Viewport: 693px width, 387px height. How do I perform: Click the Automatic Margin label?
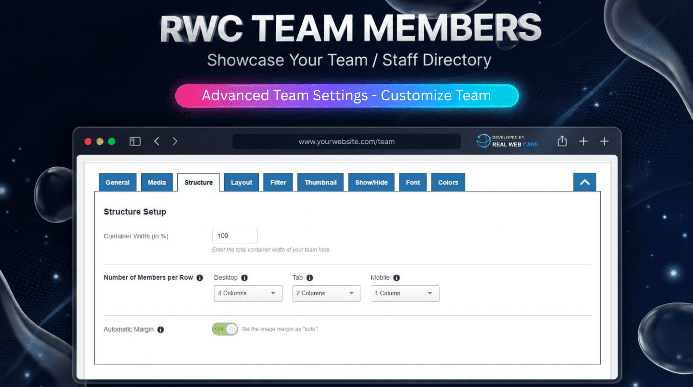point(128,330)
